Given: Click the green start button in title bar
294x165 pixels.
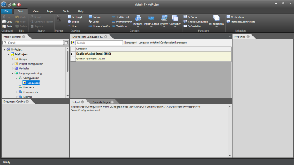Looking at the screenshot, I should (14, 4).
